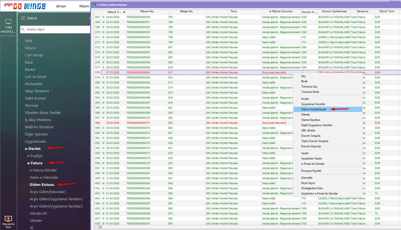
Task: Open Gönder/Al in the sidebar
Action: (38, 213)
